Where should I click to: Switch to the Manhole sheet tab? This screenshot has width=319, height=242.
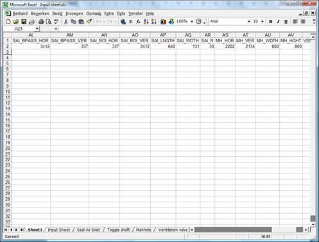(143, 230)
